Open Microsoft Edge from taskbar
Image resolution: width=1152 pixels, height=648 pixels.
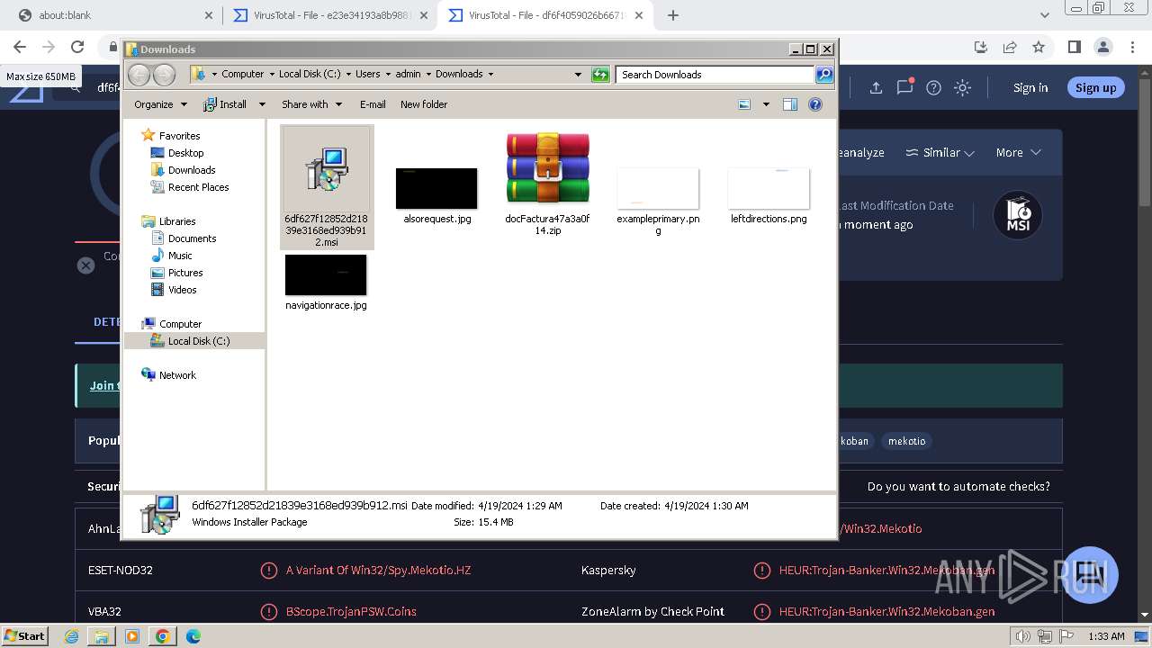[193, 635]
